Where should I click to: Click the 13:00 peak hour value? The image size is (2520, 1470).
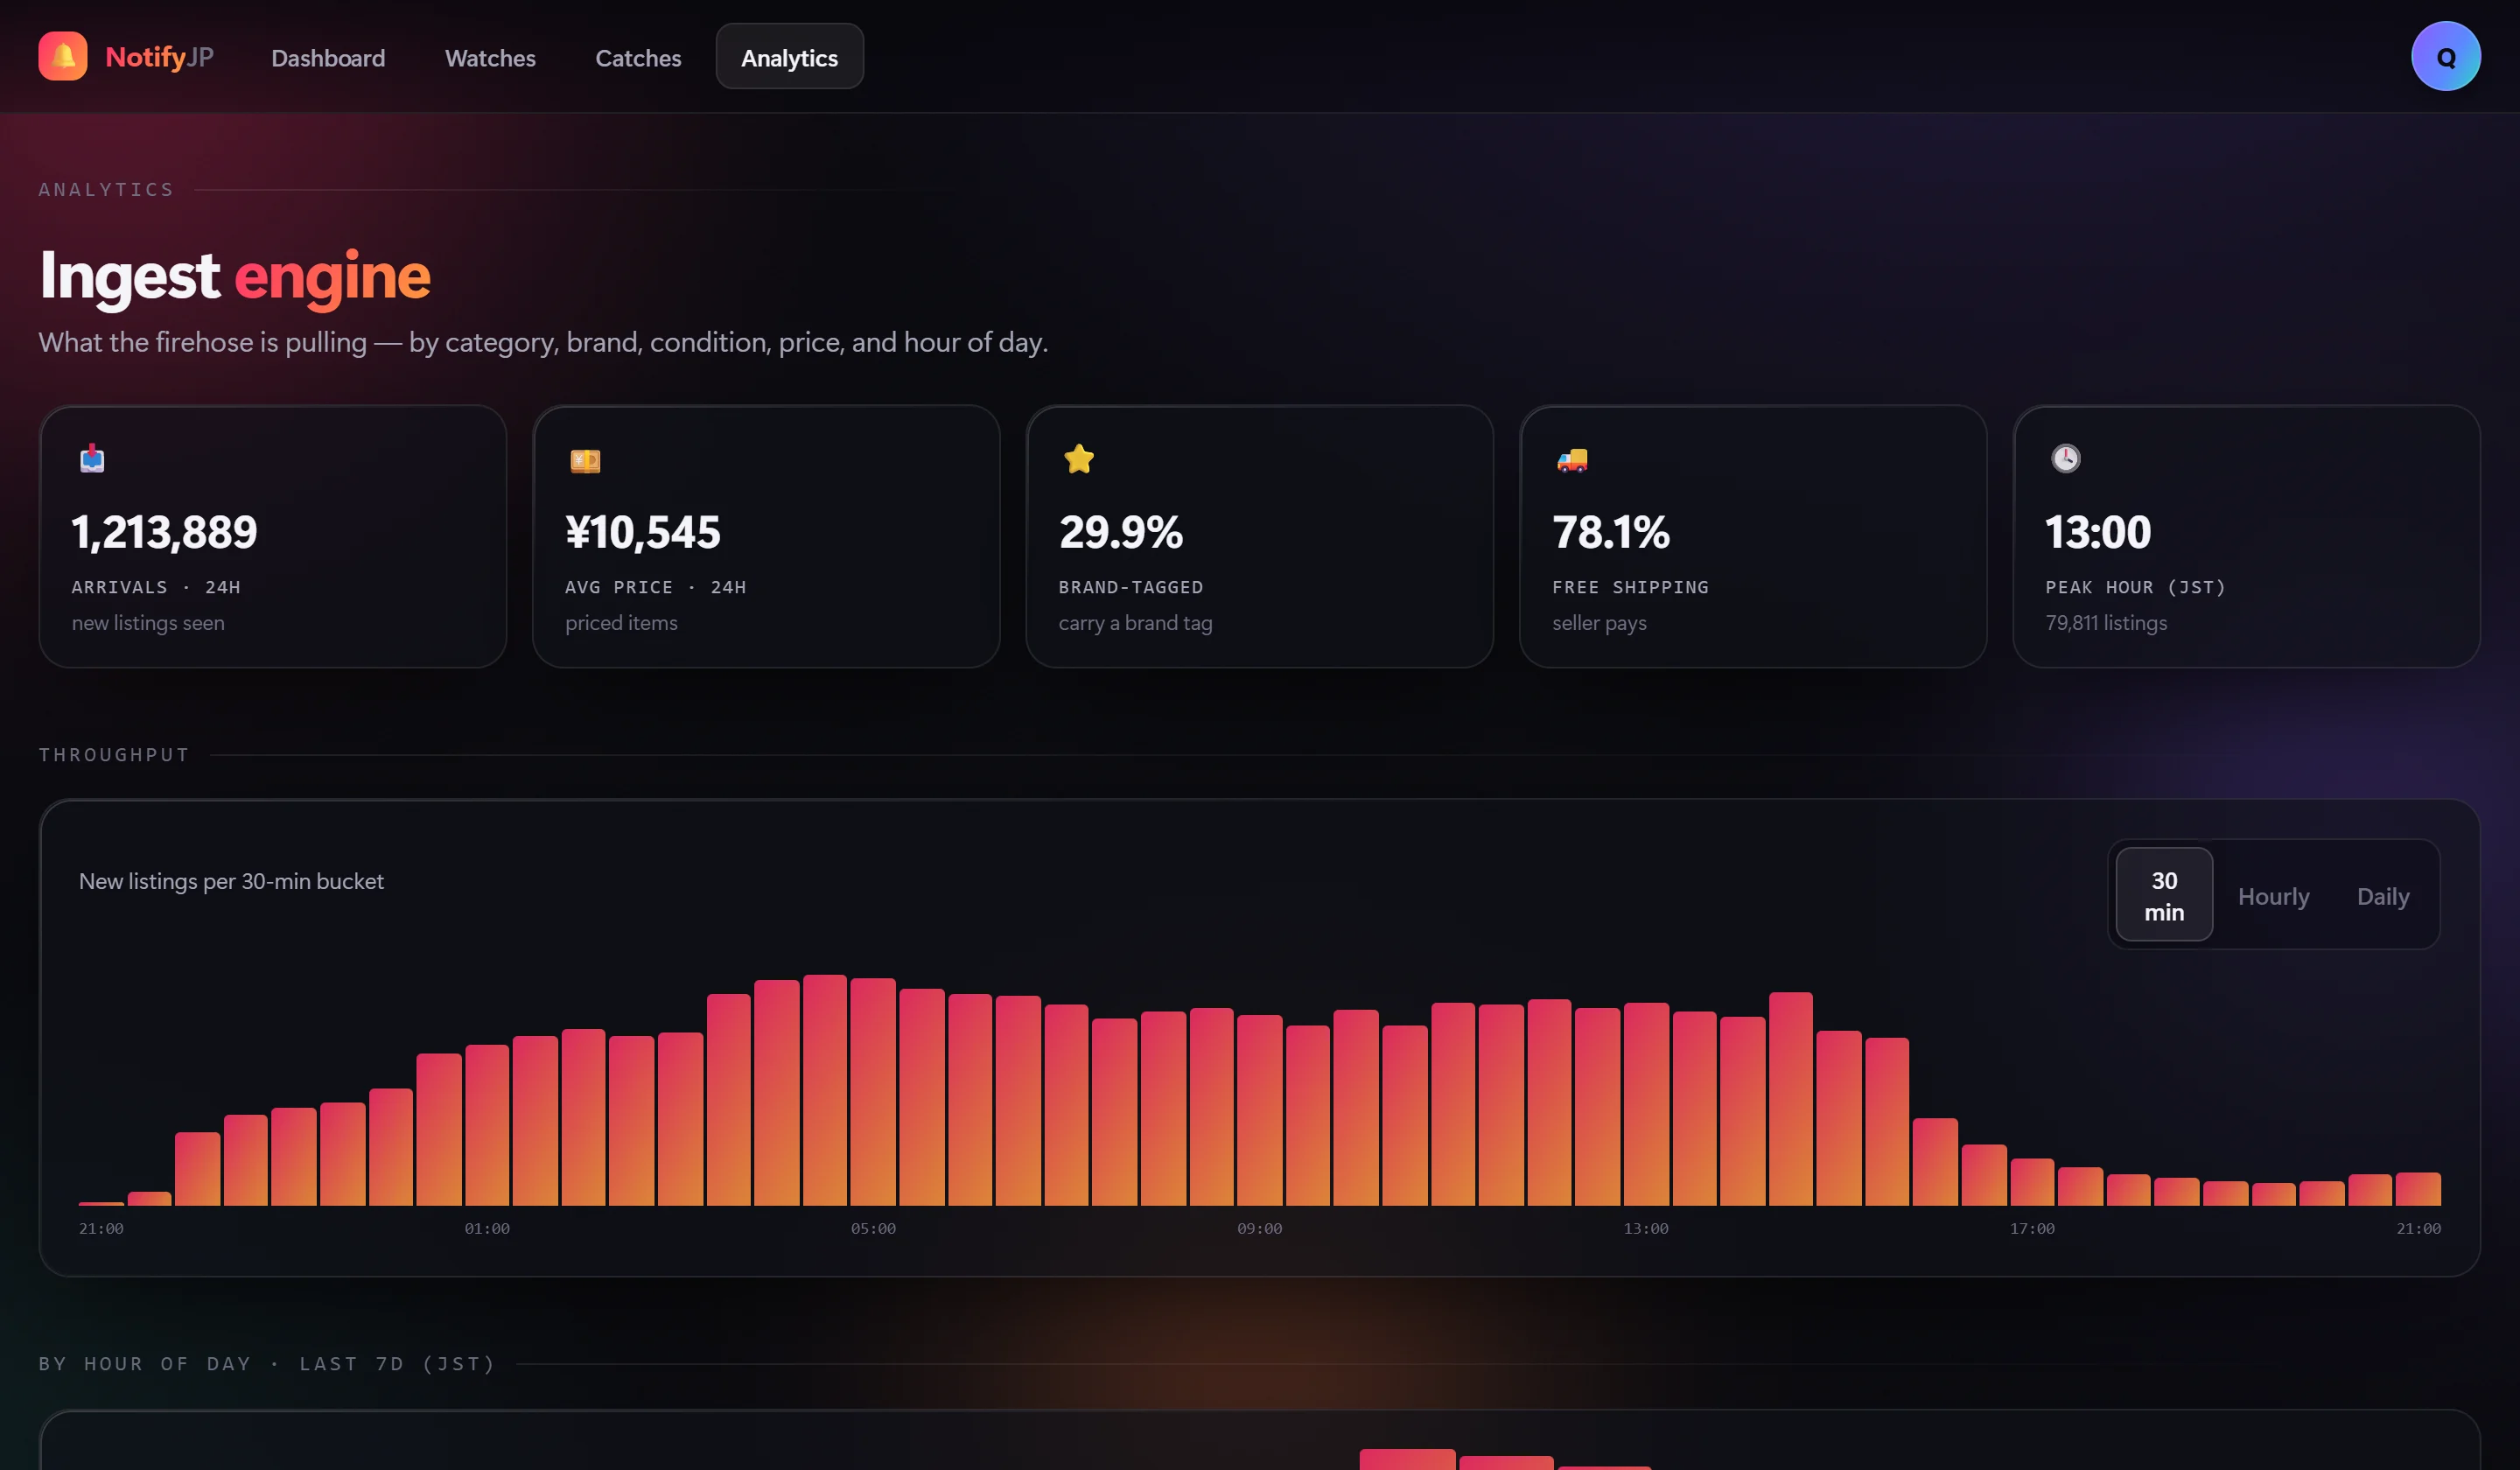[x=2098, y=532]
